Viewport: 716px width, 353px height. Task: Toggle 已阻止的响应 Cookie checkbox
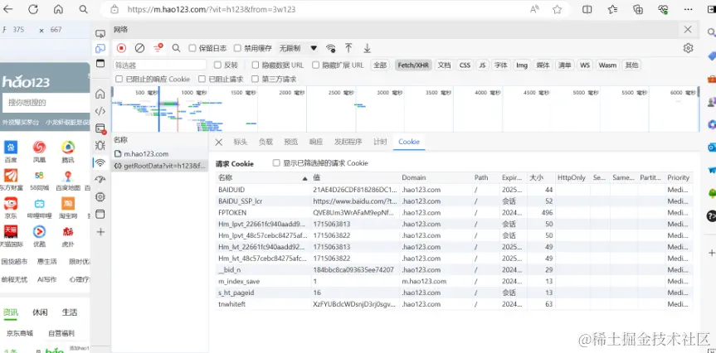(x=119, y=79)
